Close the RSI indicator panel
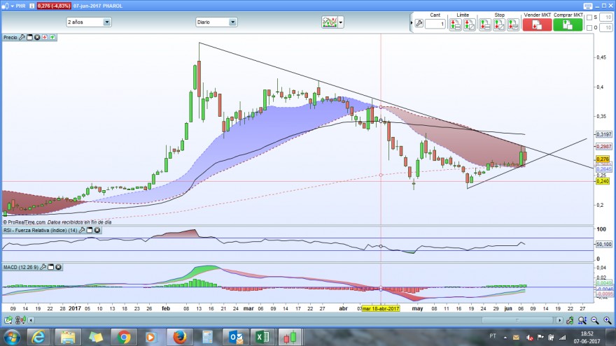Viewport: 616px width, 346px height. (97, 230)
